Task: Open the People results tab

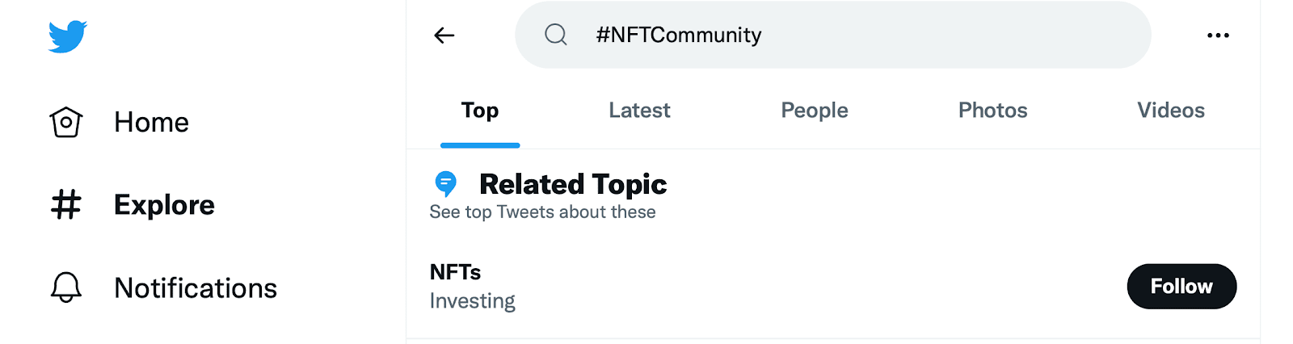Action: pos(814,111)
